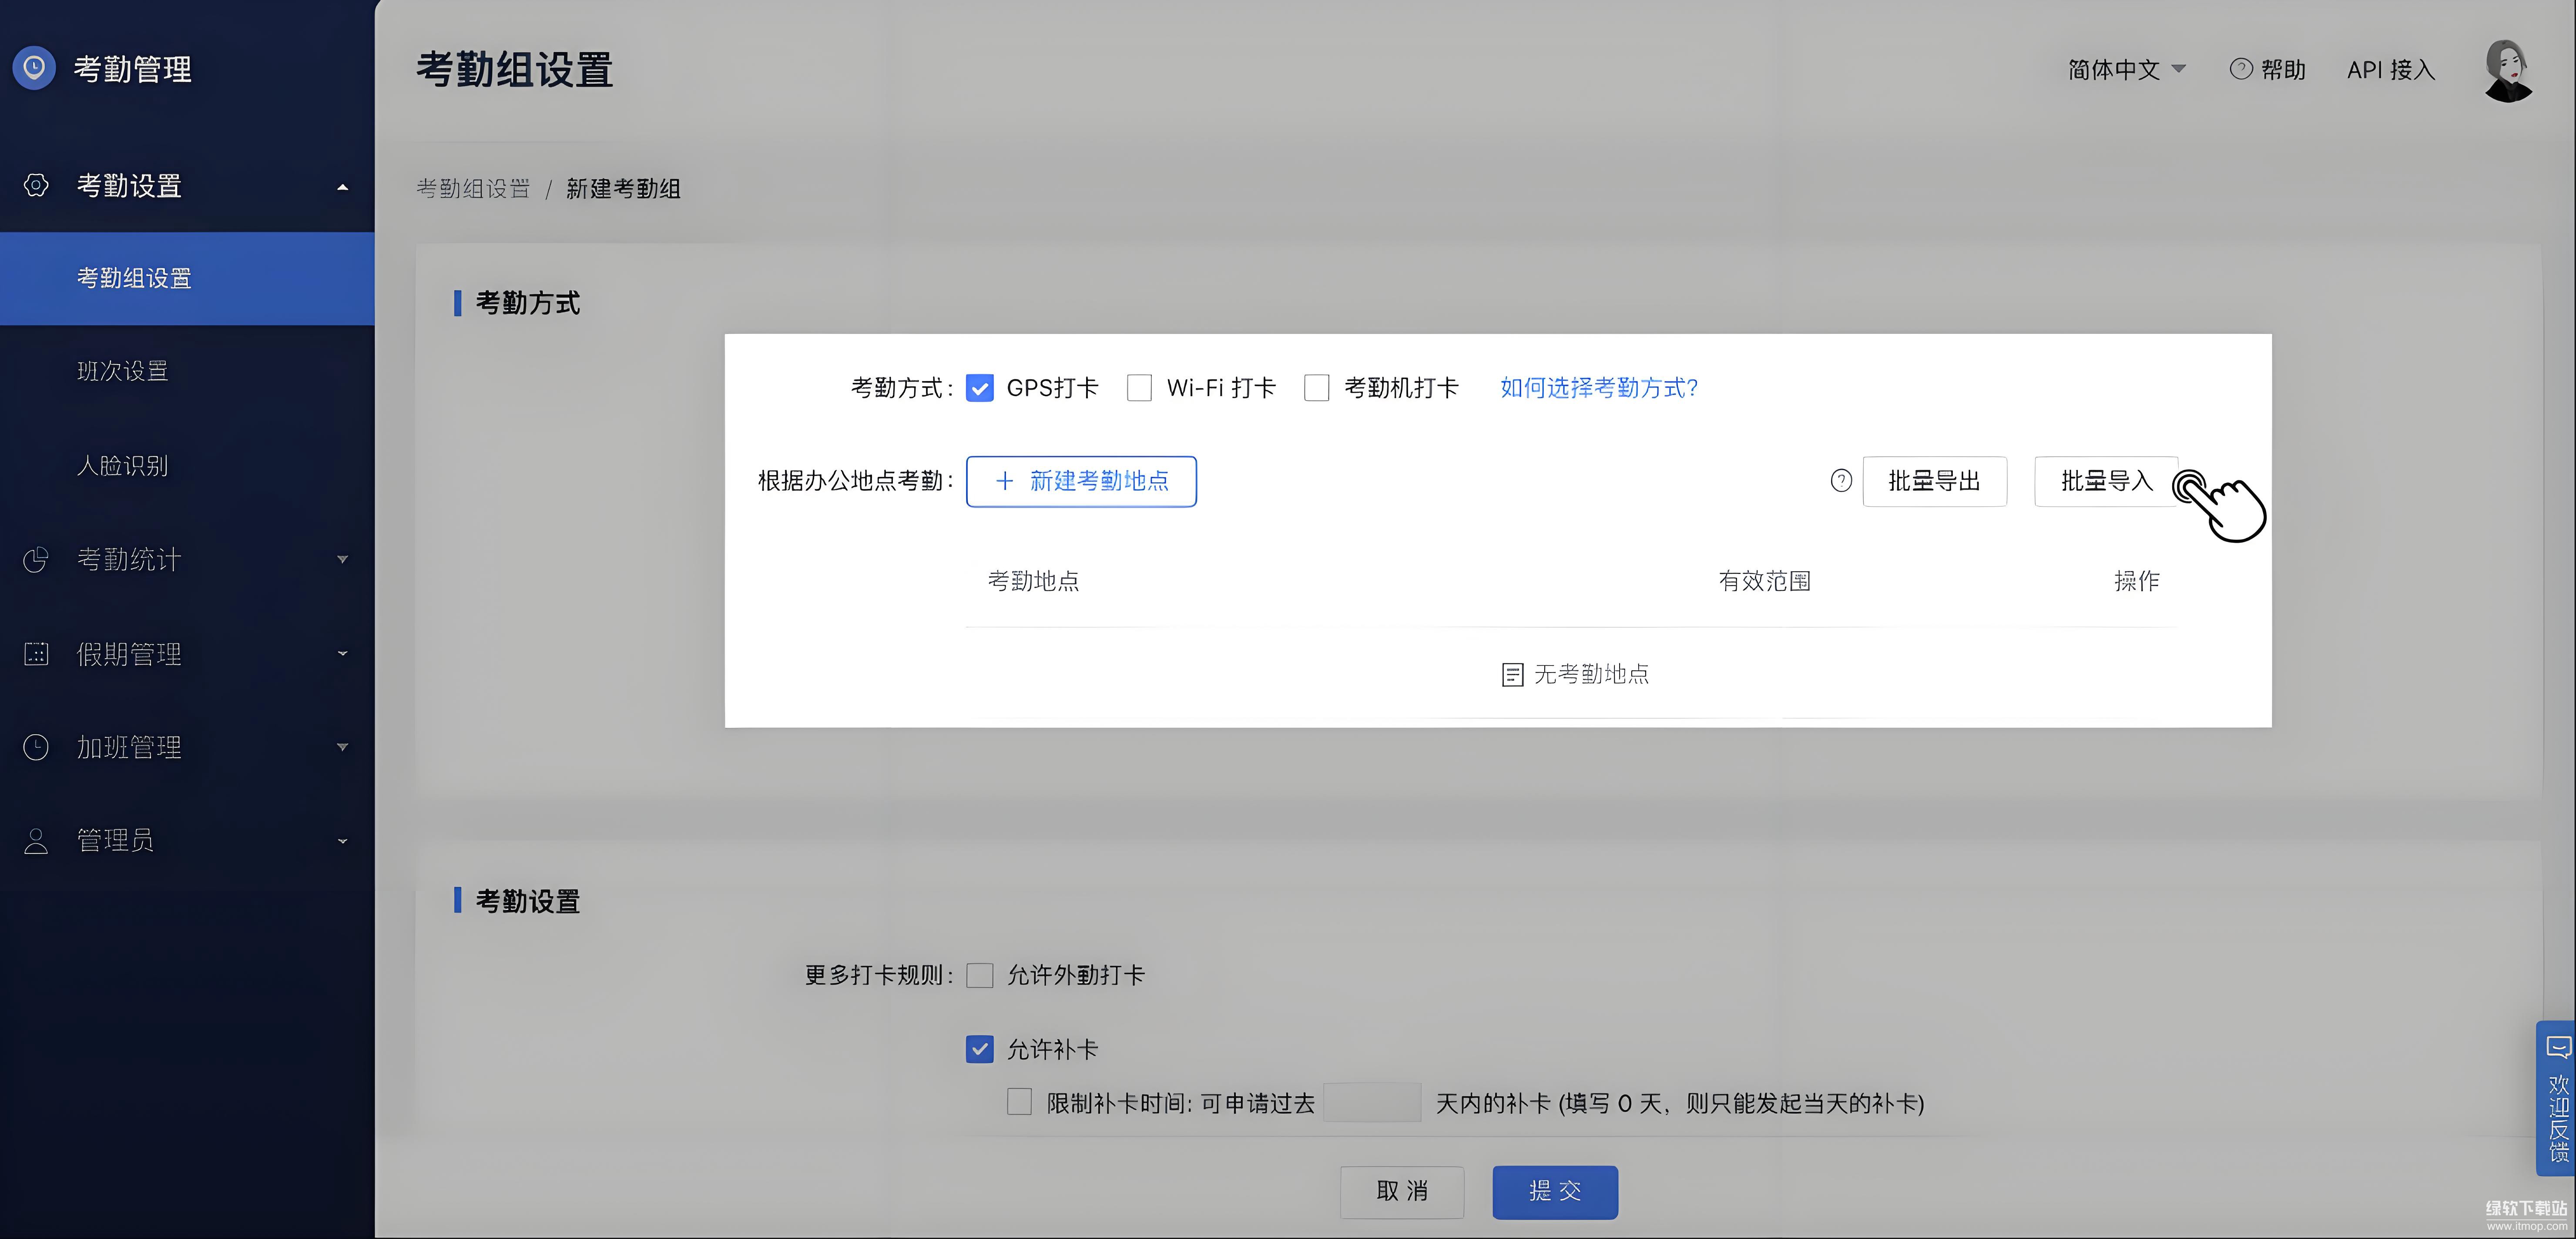This screenshot has height=1239, width=2576.
Task: Check the 限制补卡时间 checkbox
Action: click(x=1019, y=1102)
